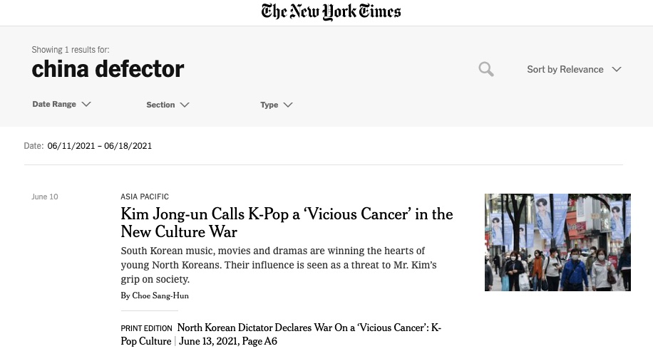Click the 'china defector' search query field

click(108, 69)
